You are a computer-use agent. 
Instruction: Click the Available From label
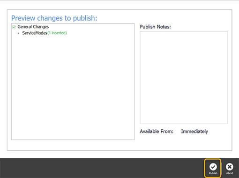tap(157, 132)
